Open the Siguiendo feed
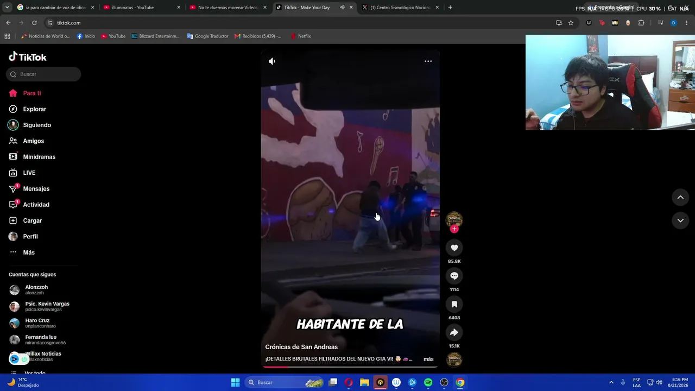Screen dimensions: 695x391 pos(30,125)
